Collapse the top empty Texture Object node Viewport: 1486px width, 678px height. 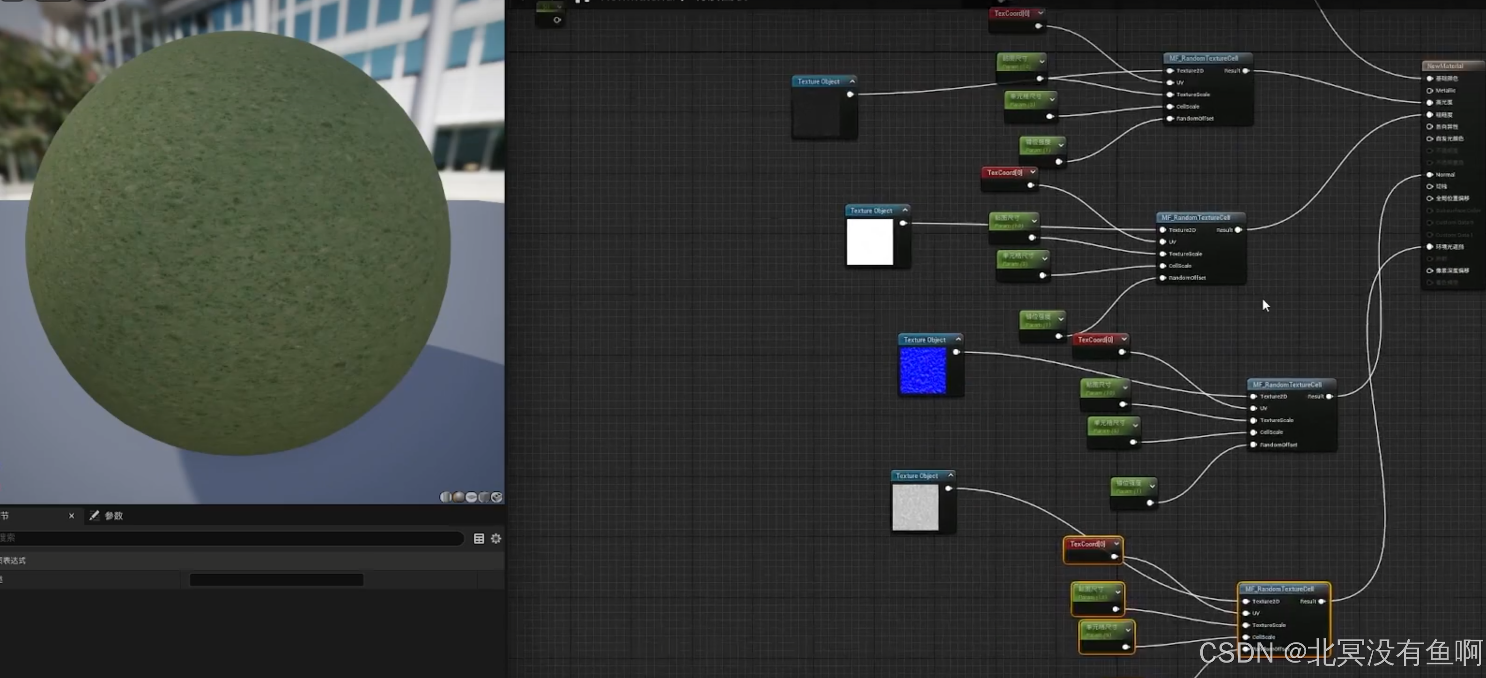tap(853, 81)
